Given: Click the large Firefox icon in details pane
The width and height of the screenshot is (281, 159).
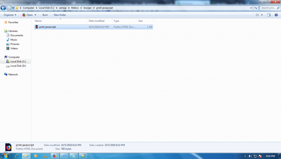Looking at the screenshot, I should tap(8, 147).
